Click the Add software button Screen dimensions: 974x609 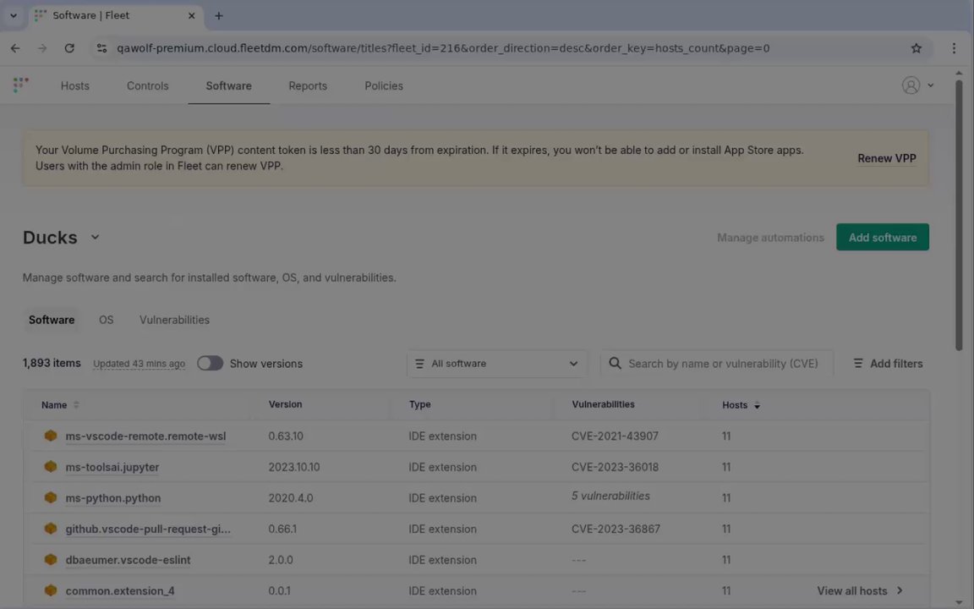point(883,238)
